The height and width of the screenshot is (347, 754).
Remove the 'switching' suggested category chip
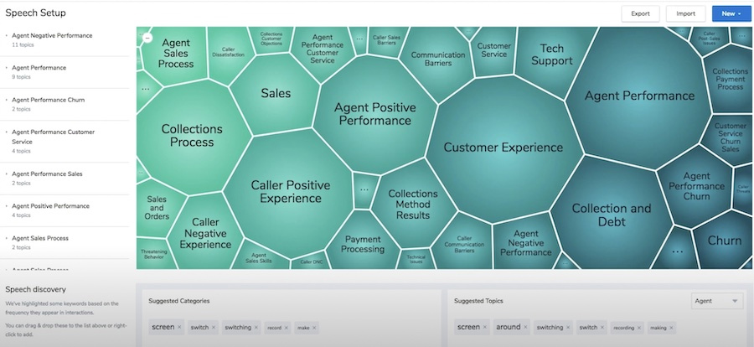point(256,327)
